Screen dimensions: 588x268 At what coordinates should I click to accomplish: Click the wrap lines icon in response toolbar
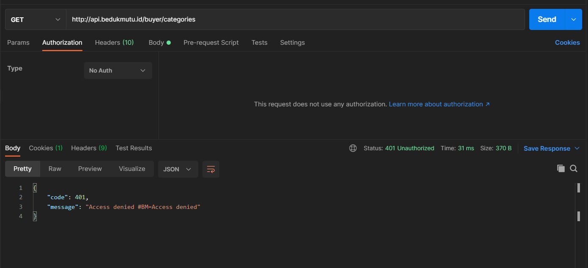pos(211,169)
